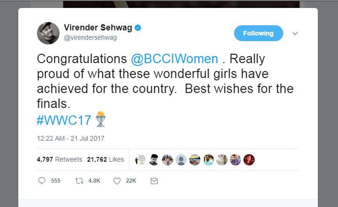View the 4,797 Retweets list
338x207 pixels.
click(59, 159)
